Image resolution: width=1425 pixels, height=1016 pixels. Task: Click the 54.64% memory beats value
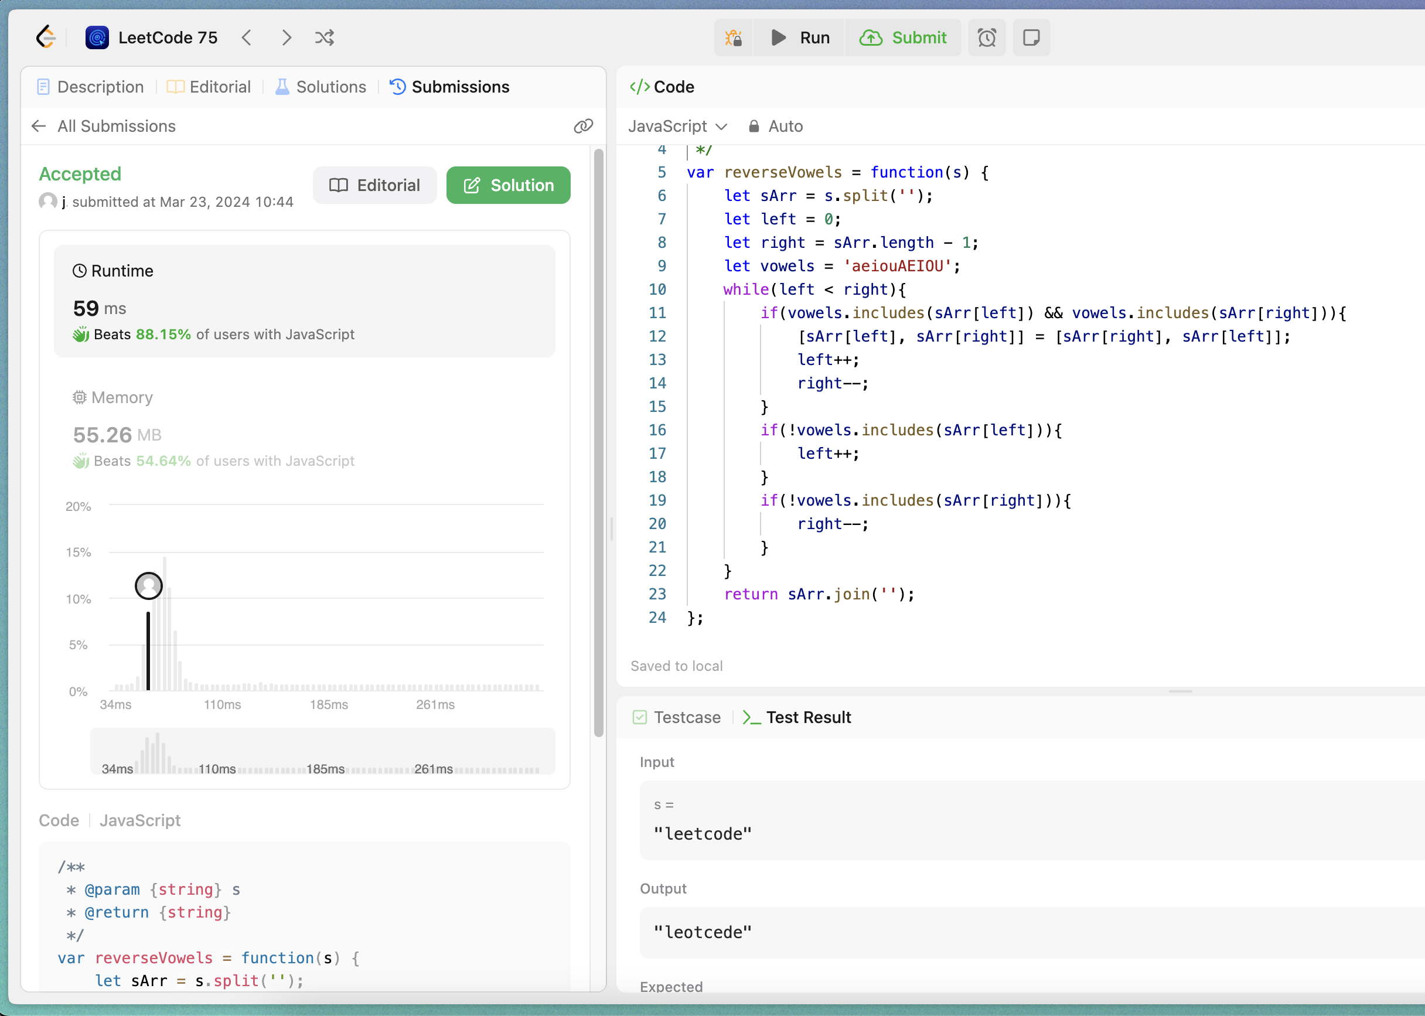(x=163, y=461)
